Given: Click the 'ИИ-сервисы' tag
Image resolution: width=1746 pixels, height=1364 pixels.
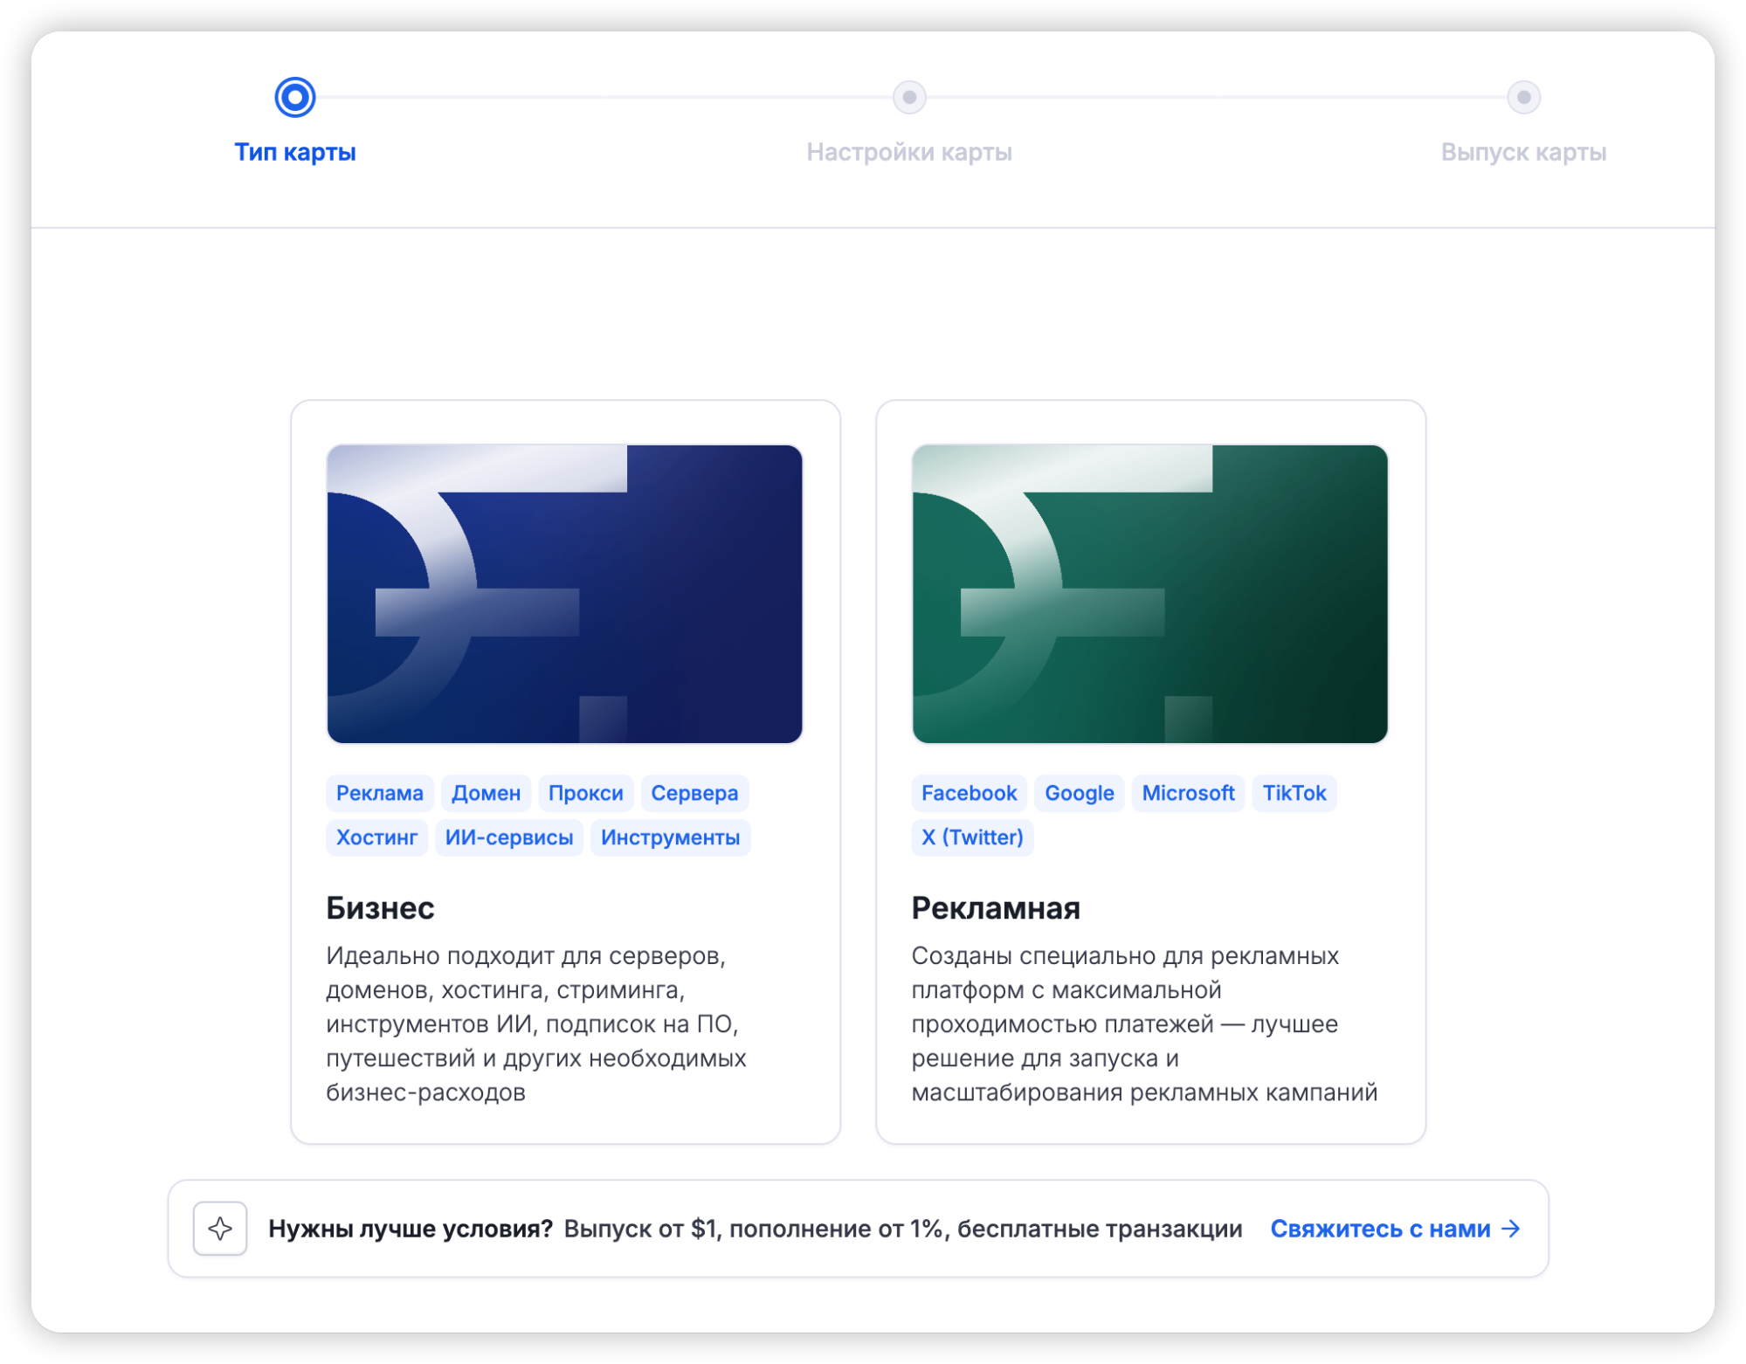Looking at the screenshot, I should tap(509, 837).
